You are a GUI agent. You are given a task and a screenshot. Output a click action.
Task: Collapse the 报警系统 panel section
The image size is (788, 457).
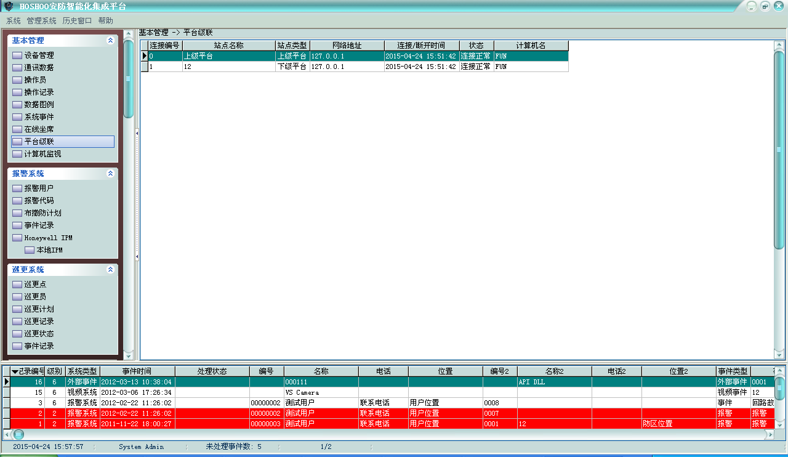(x=110, y=174)
